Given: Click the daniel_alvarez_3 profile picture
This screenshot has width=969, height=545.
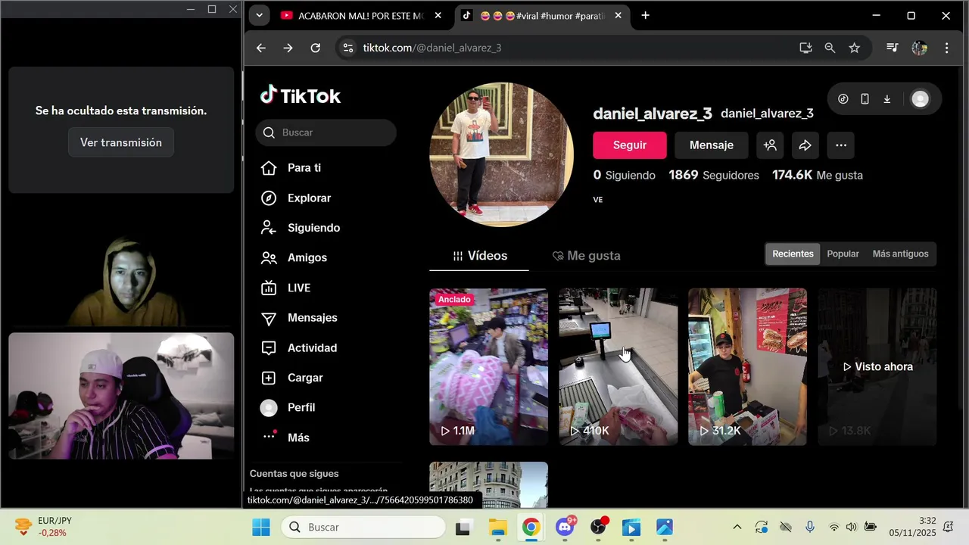Looking at the screenshot, I should tap(501, 154).
